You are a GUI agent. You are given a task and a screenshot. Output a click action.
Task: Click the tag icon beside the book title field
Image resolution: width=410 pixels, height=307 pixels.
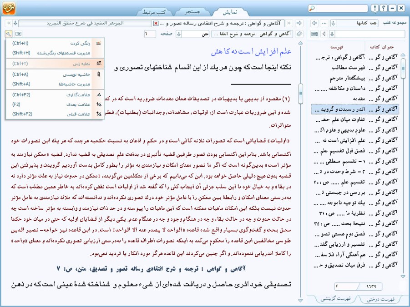point(299,34)
